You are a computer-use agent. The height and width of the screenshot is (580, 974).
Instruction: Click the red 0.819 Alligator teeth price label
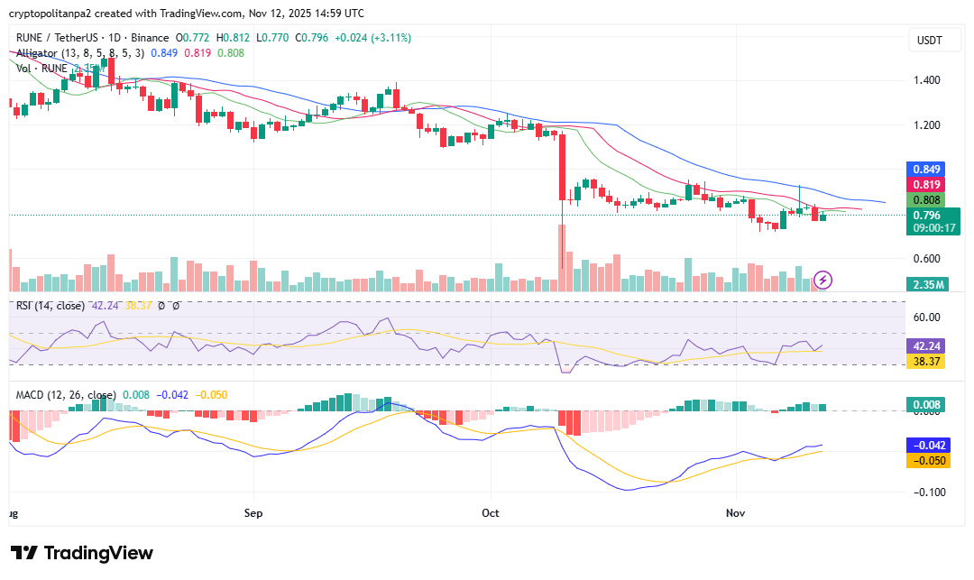(x=926, y=184)
